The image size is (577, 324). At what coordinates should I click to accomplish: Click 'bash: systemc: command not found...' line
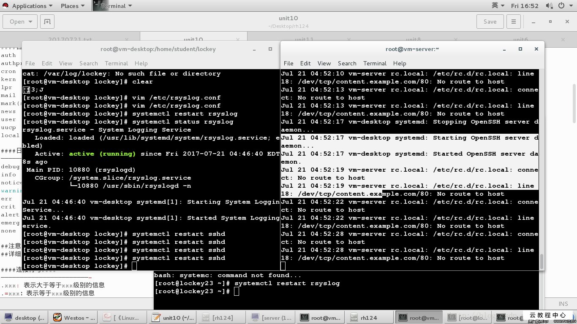[x=228, y=275]
